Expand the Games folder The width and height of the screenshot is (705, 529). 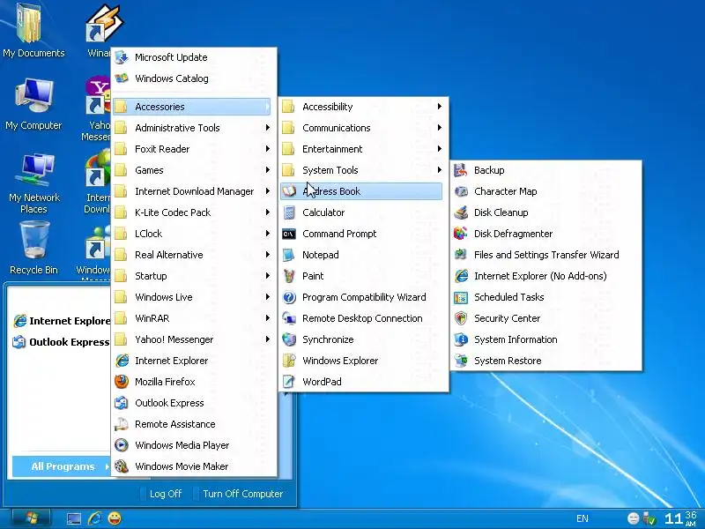pyautogui.click(x=192, y=170)
